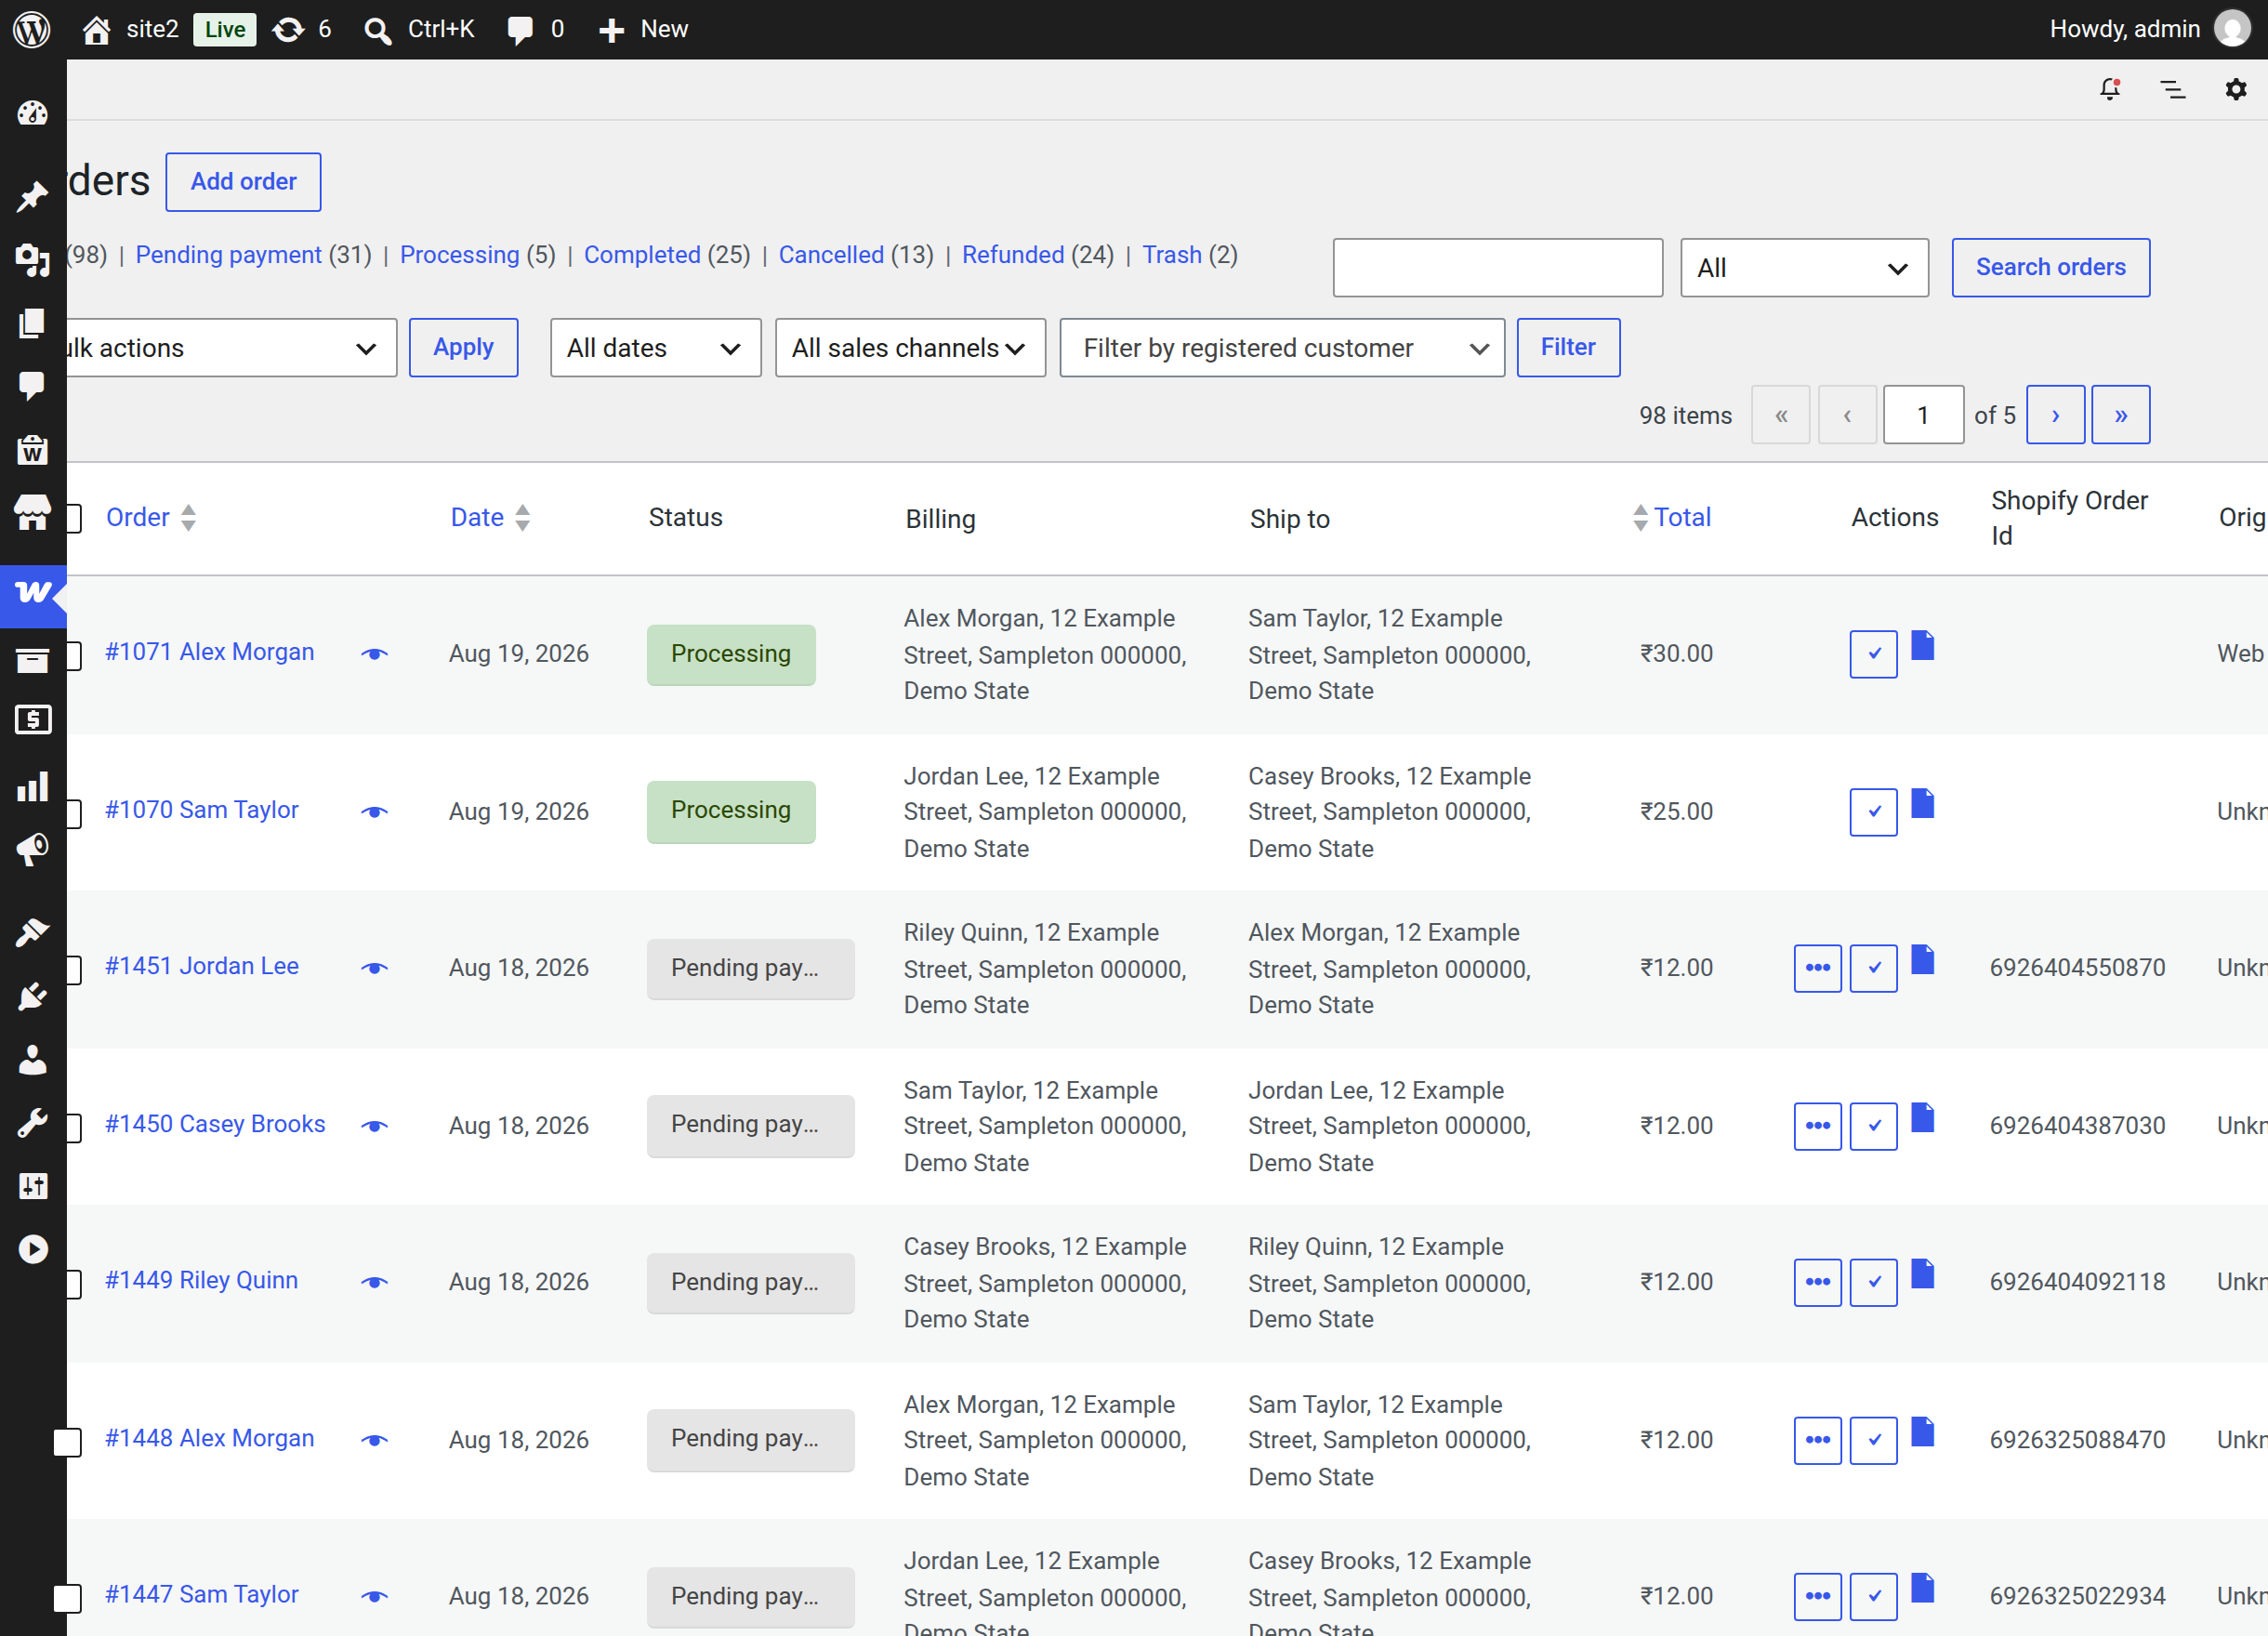Tick the checkbox for order #1447
Image resolution: width=2268 pixels, height=1636 pixels.
click(67, 1598)
